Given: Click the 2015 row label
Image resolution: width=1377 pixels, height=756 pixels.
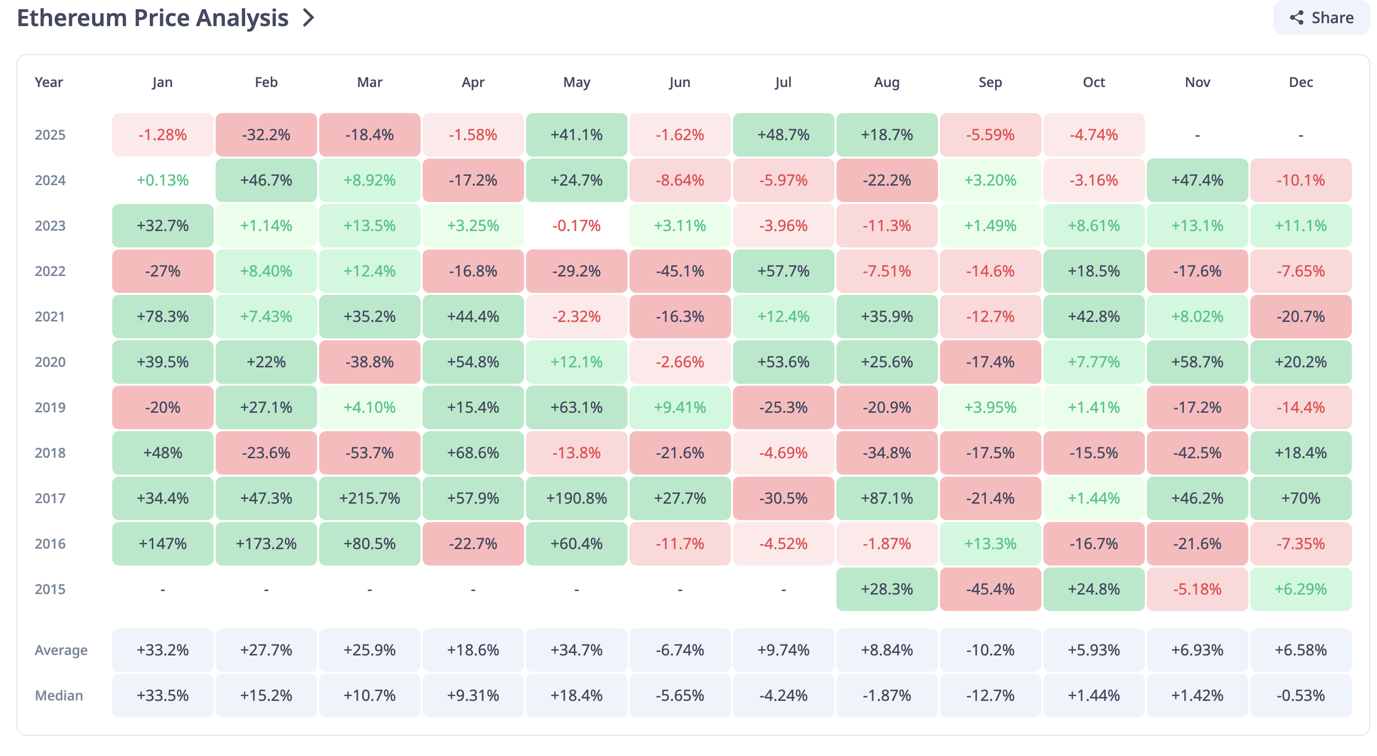Looking at the screenshot, I should pyautogui.click(x=50, y=589).
